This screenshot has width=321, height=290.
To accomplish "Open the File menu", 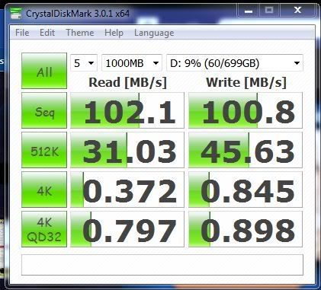I will [x=22, y=33].
